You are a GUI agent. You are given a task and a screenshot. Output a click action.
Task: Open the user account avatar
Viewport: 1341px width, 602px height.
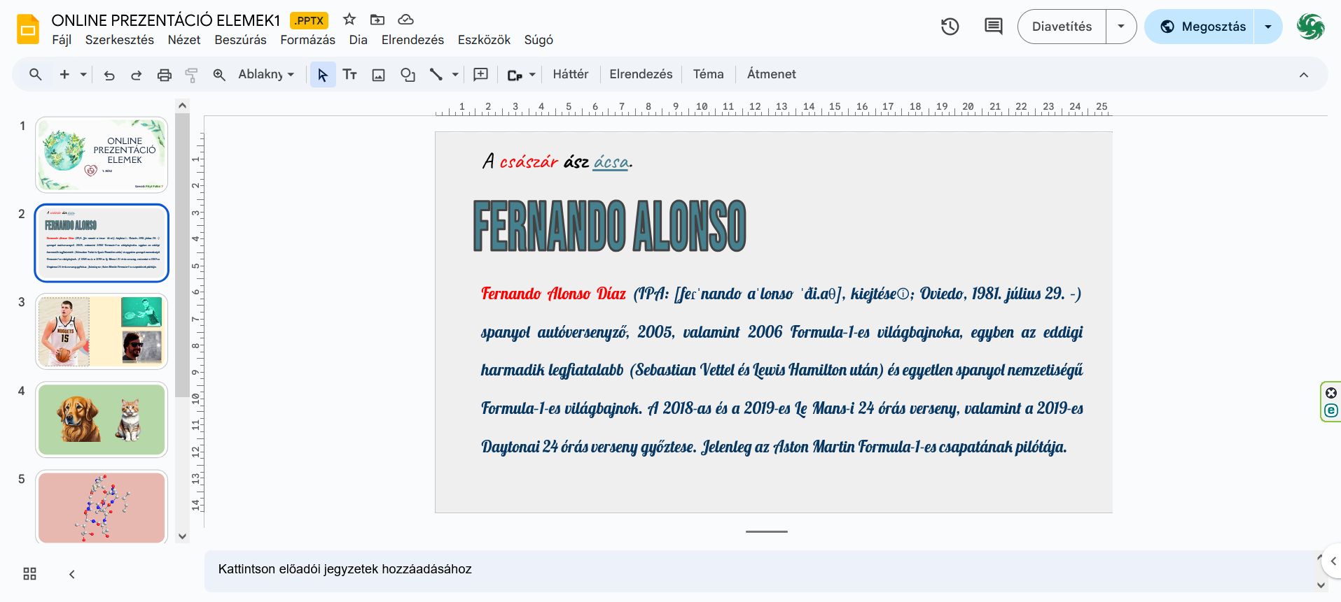(x=1310, y=27)
